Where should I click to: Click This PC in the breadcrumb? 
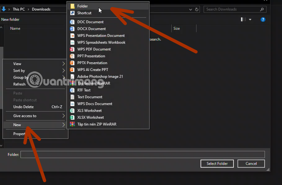tap(19, 9)
